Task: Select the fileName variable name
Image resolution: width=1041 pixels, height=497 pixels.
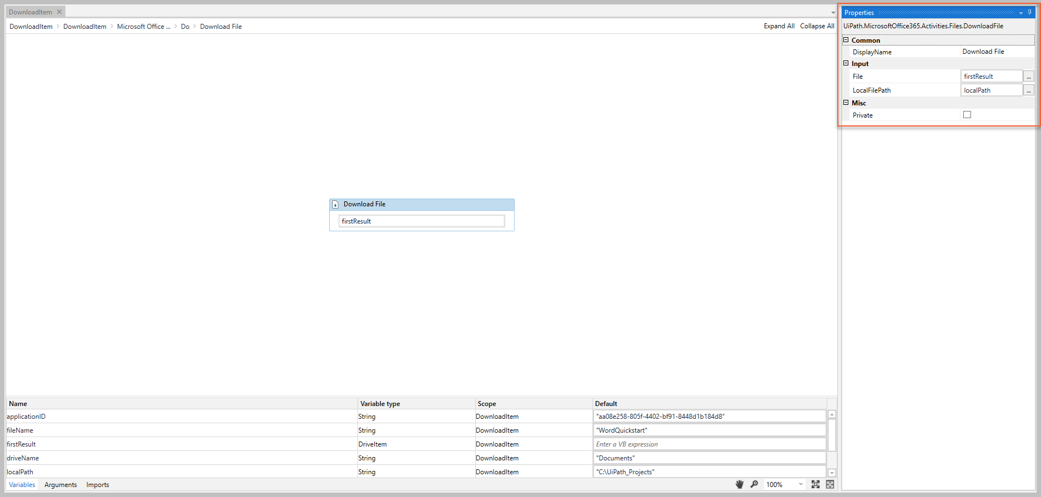Action: click(20, 430)
